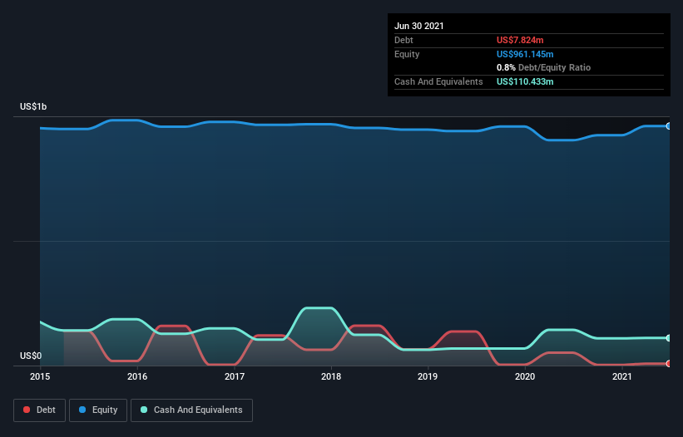Screen dimensions: 683x437
Task: Click the Equity row label in tooltip
Action: pyautogui.click(x=407, y=54)
